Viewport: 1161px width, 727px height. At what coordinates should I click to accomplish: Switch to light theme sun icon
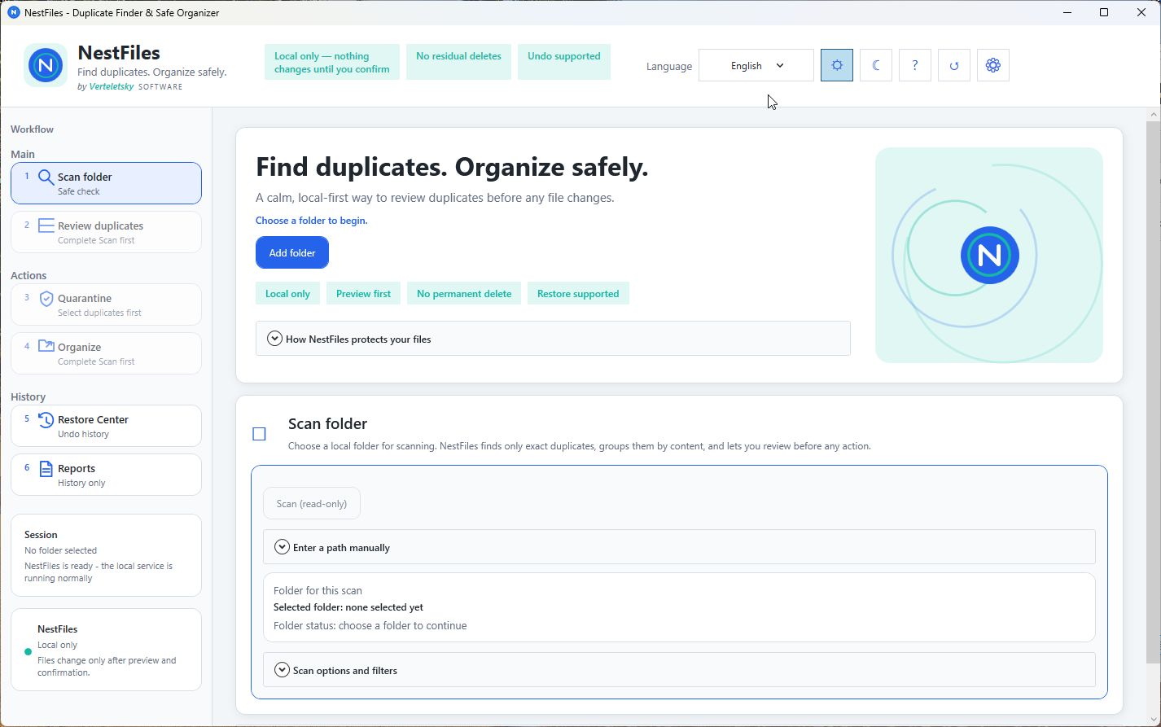tap(837, 65)
